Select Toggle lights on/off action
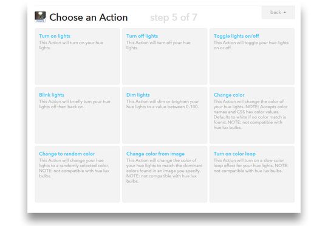 [236, 36]
